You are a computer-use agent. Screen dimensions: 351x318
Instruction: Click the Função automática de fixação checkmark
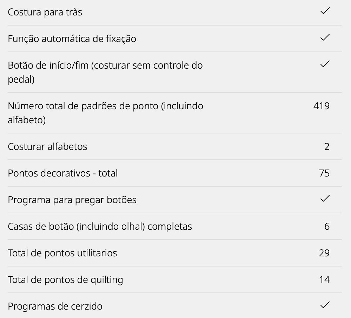[x=325, y=37]
